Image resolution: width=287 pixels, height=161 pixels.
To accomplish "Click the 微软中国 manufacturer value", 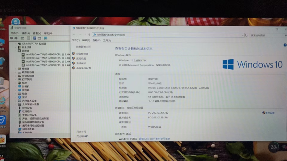I will click(x=153, y=79).
